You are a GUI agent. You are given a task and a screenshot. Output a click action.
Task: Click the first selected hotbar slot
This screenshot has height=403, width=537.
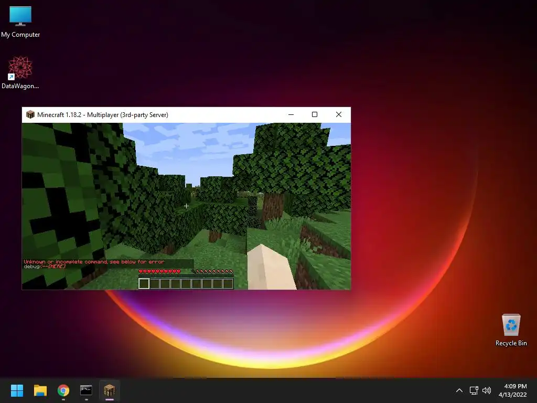click(144, 284)
